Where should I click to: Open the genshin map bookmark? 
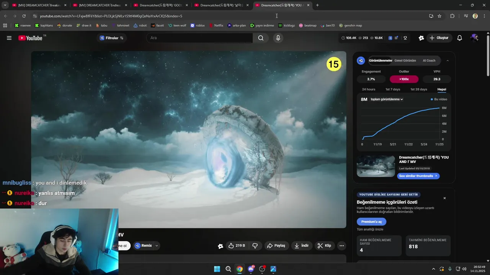click(350, 26)
